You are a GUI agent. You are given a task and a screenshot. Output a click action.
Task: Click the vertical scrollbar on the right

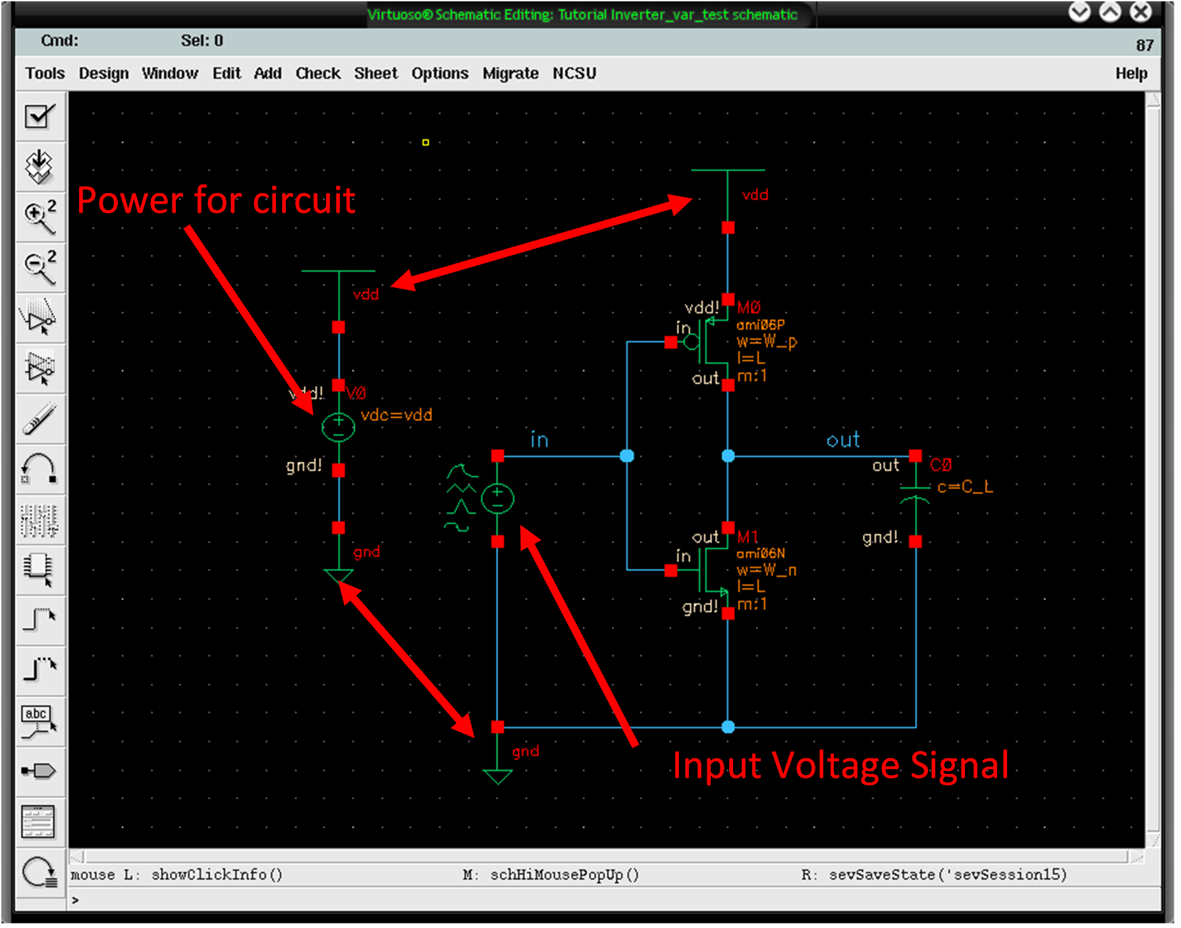click(x=1153, y=469)
